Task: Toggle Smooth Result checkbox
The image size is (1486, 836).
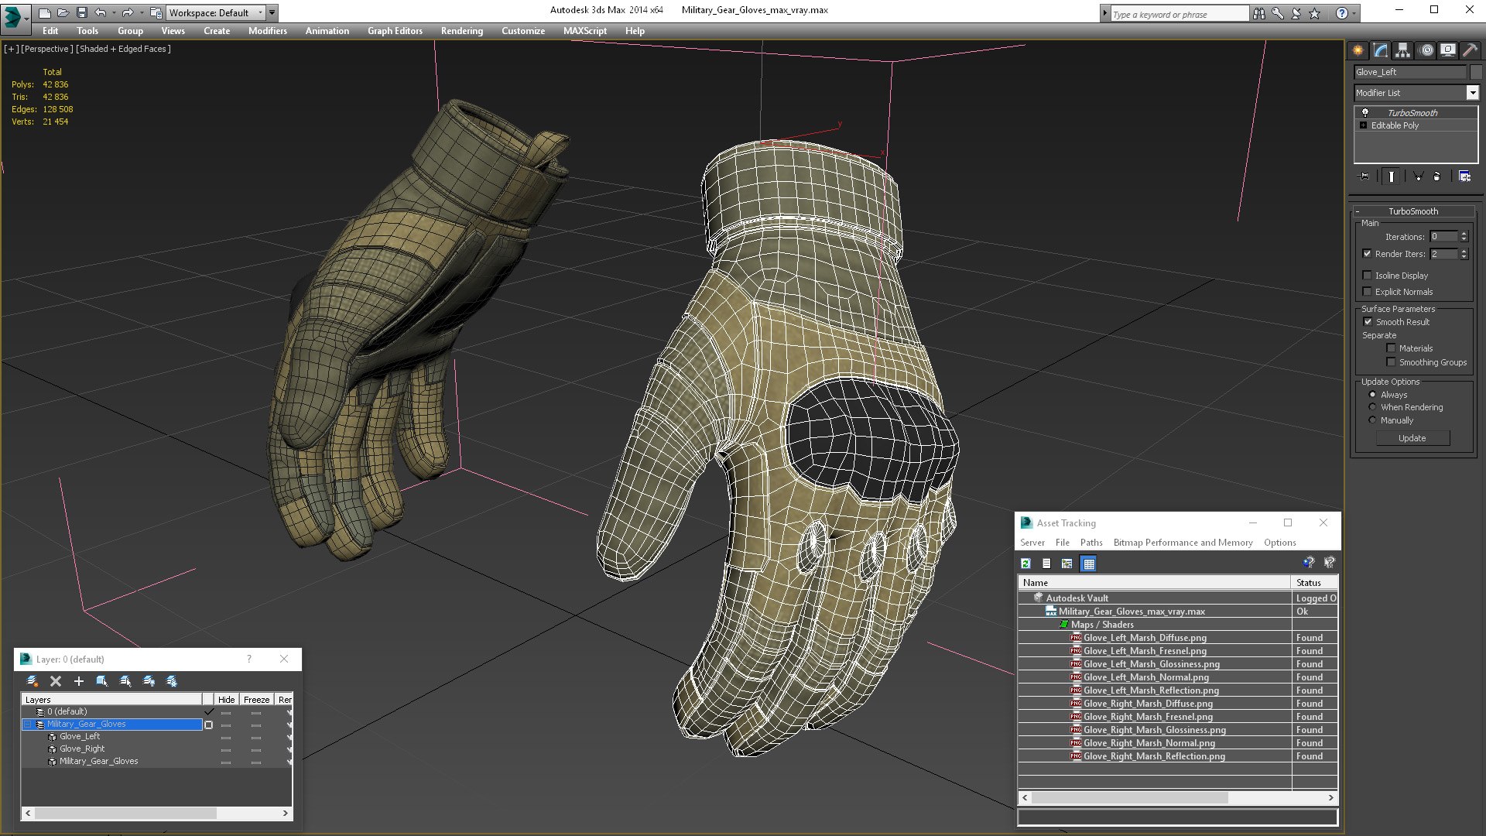Action: [1368, 322]
